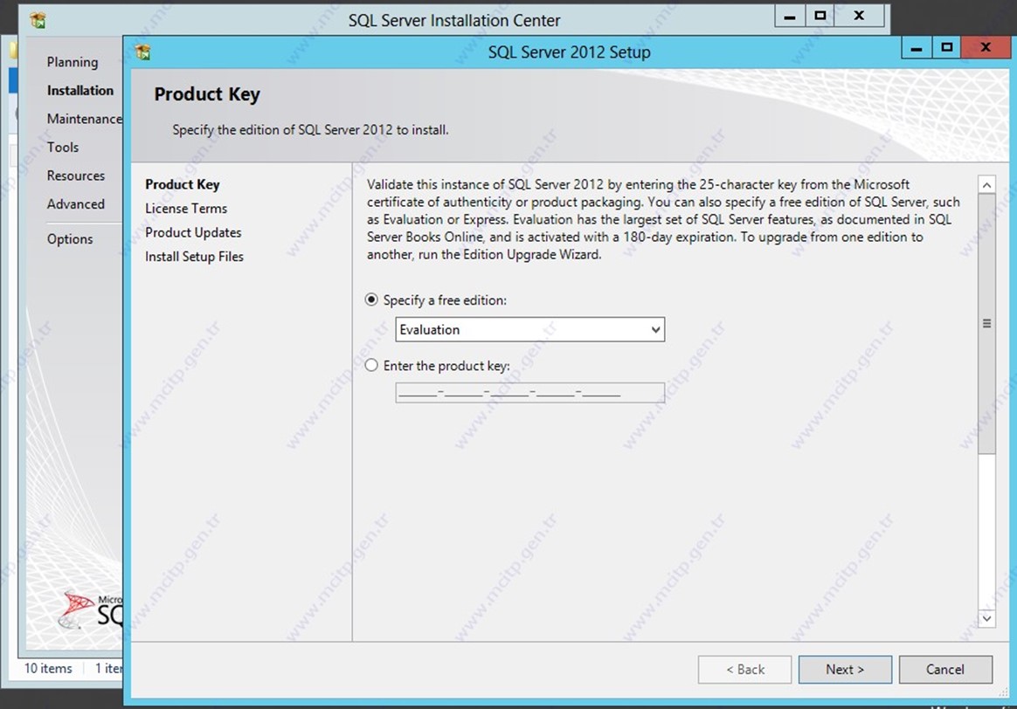Screen dimensions: 1017x709
Task: Click the SQL Server Installation Center title icon
Action: pos(38,20)
